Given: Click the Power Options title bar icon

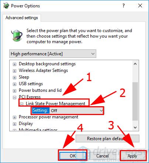Looking at the screenshot, I should click(x=6, y=6).
